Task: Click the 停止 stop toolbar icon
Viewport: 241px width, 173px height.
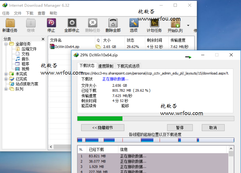Action: pos(51,23)
